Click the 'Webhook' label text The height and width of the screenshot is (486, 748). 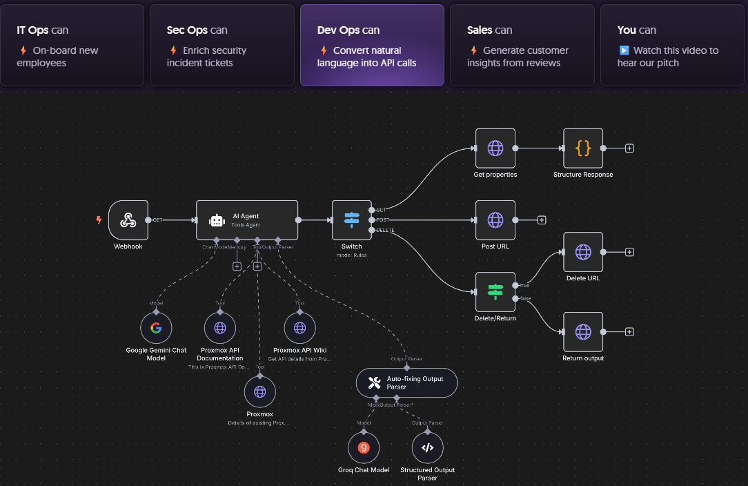click(128, 246)
